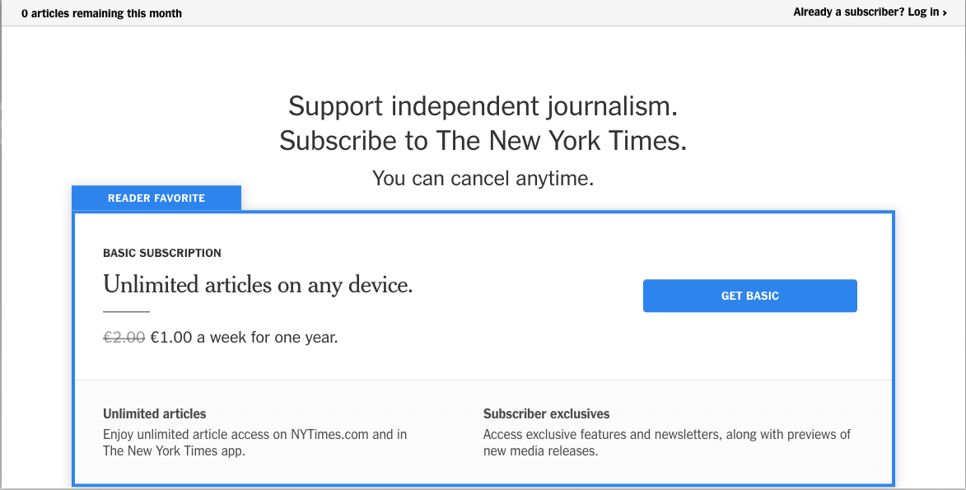Viewport: 966px width, 490px height.
Task: Click the BASIC SUBSCRIPTION label
Action: [x=162, y=253]
